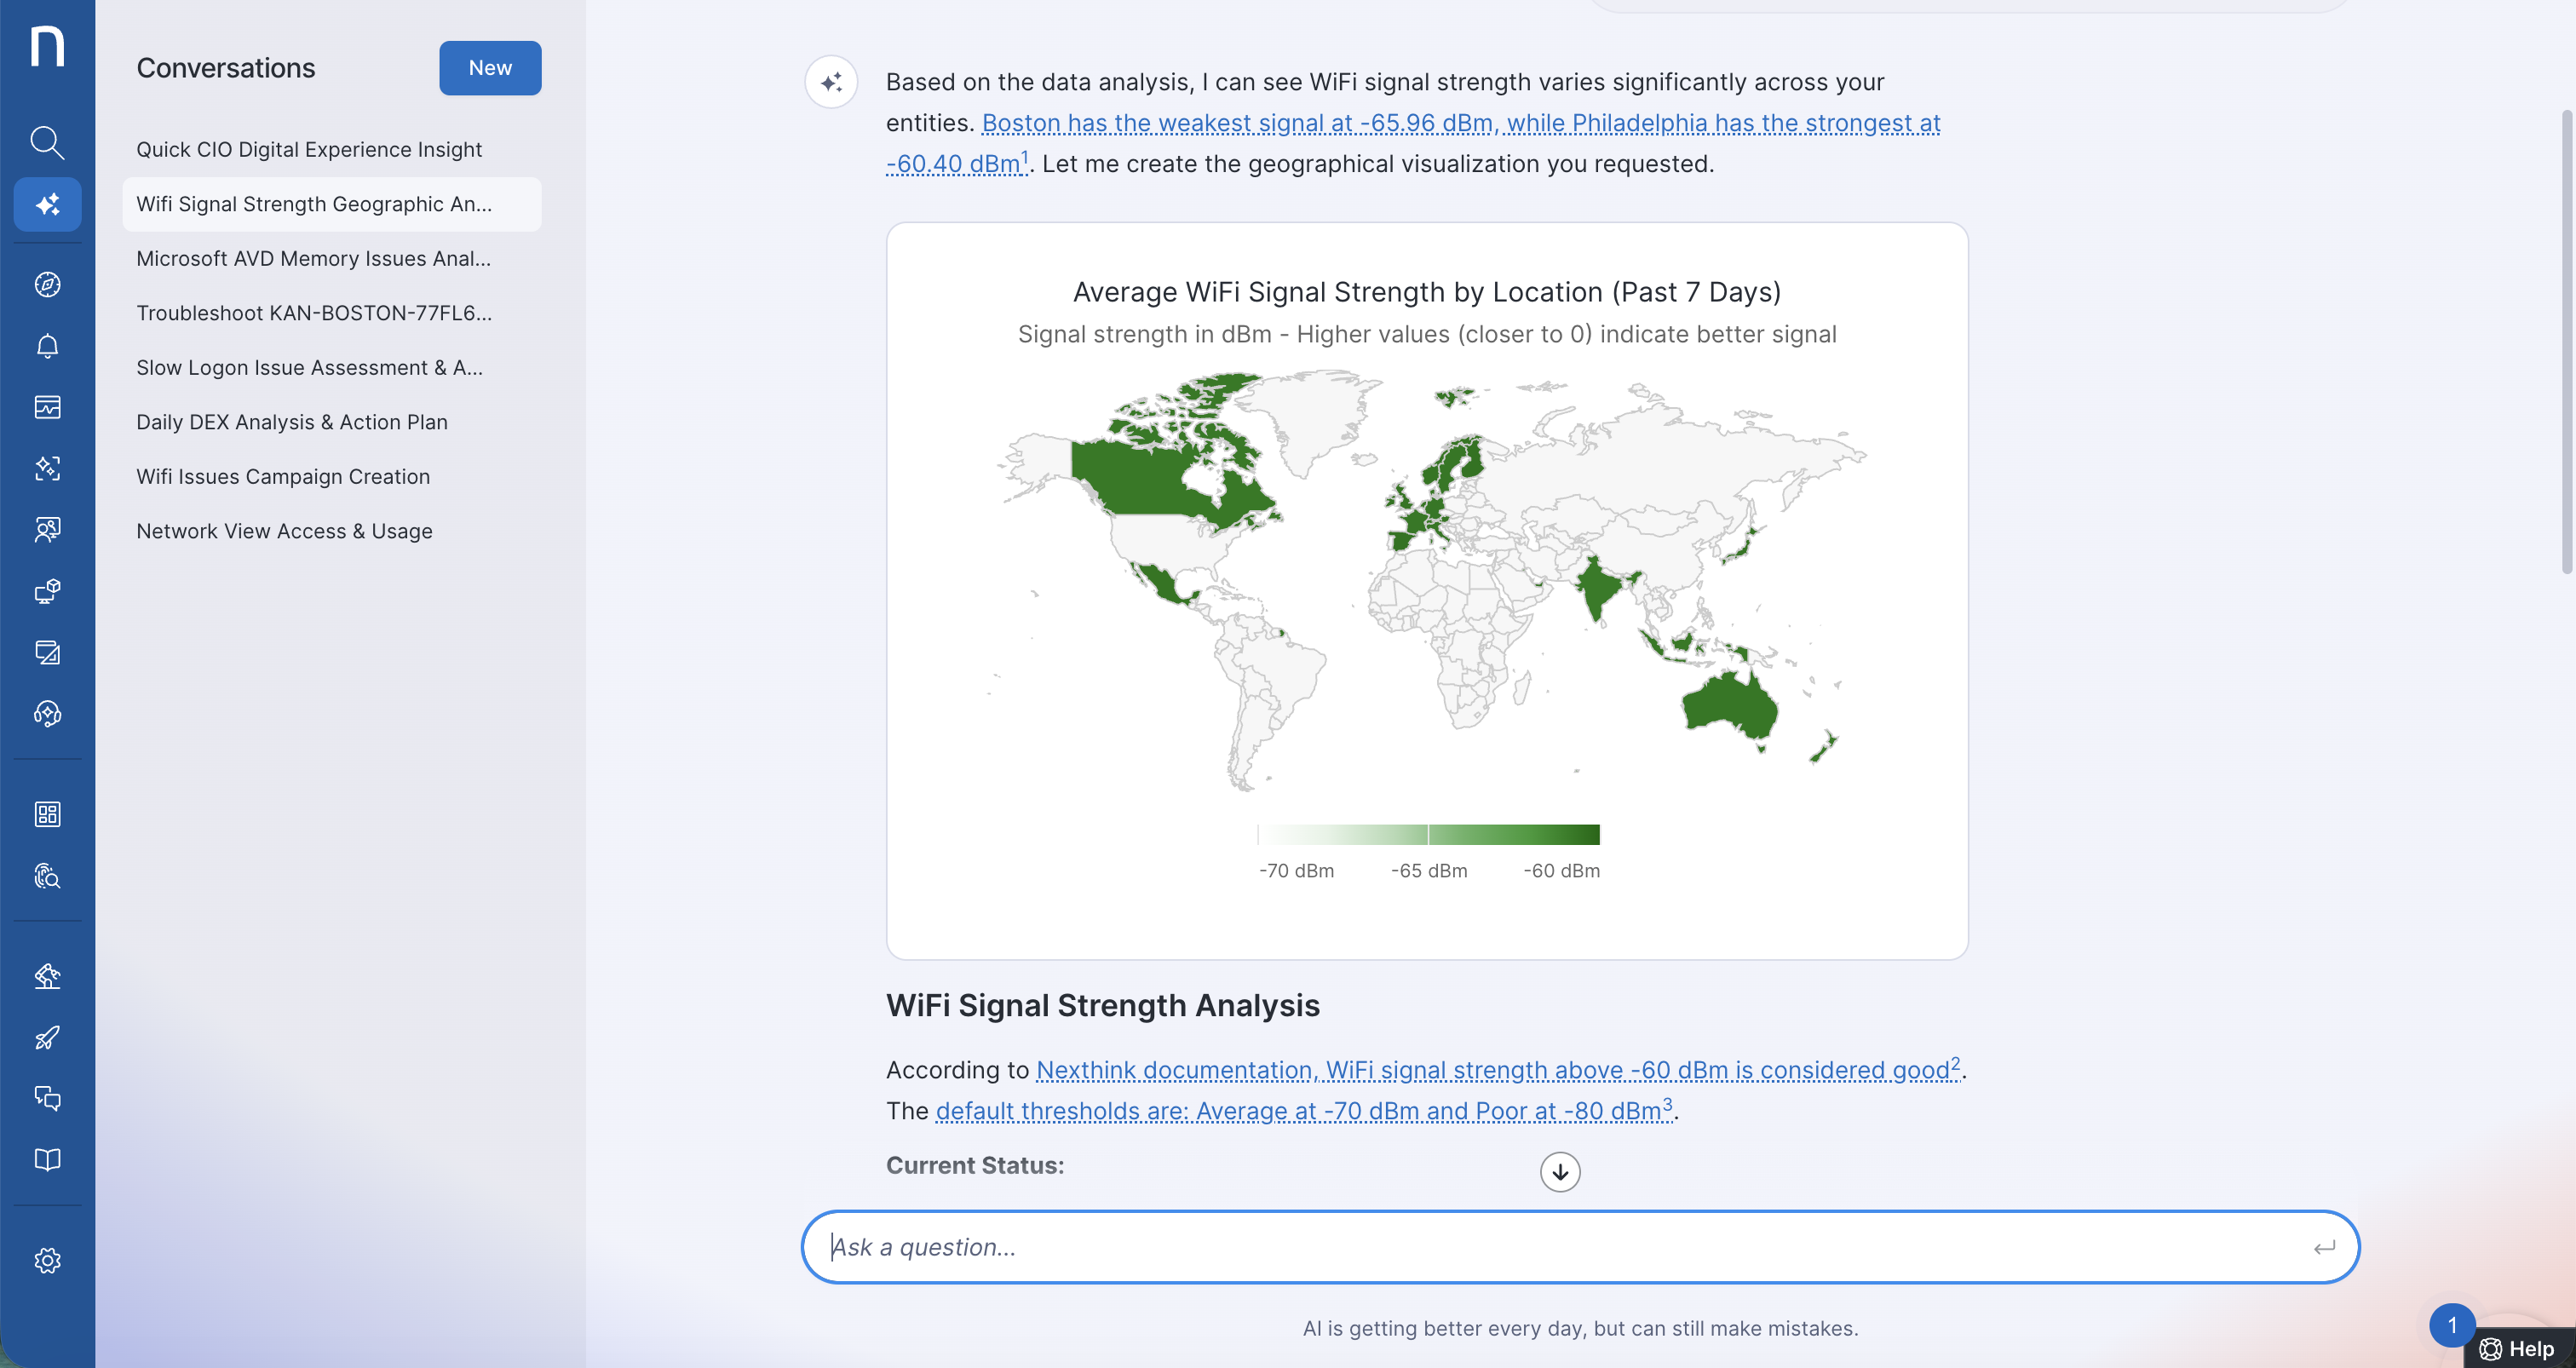
Task: Open the chat bubbles icon in sidebar
Action: (x=47, y=1098)
